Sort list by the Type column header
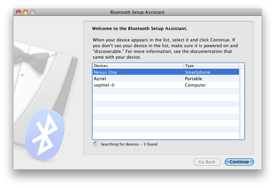This screenshot has height=188, width=275. point(211,66)
